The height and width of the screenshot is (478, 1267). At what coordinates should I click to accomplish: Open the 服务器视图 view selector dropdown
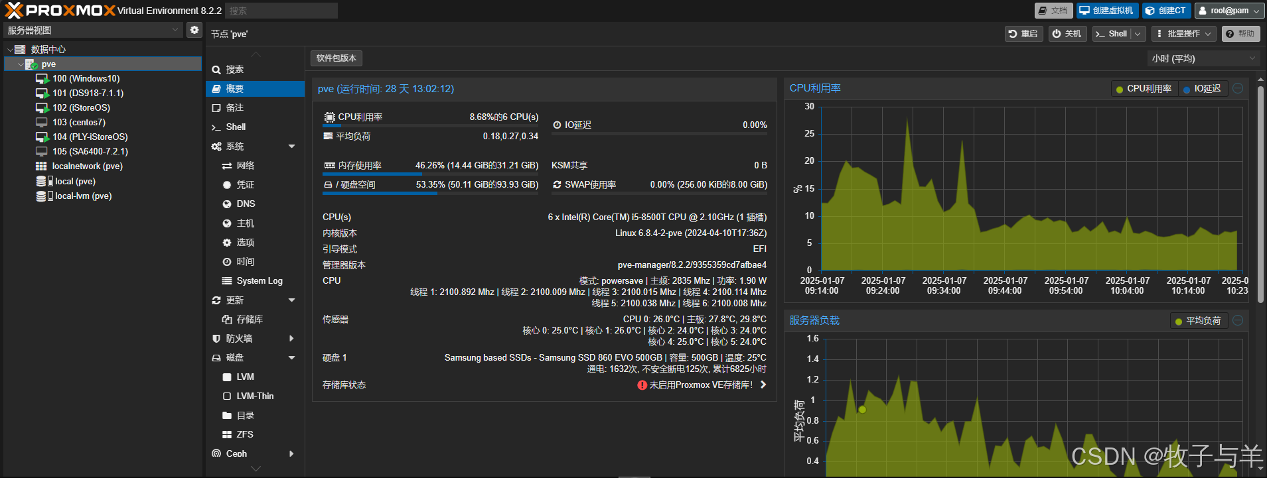tap(93, 30)
